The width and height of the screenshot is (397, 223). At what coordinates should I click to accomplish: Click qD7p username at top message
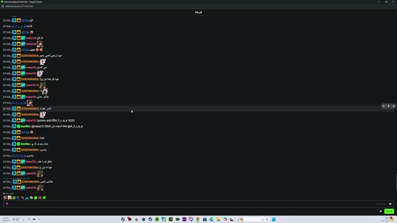pyautogui.click(x=25, y=20)
